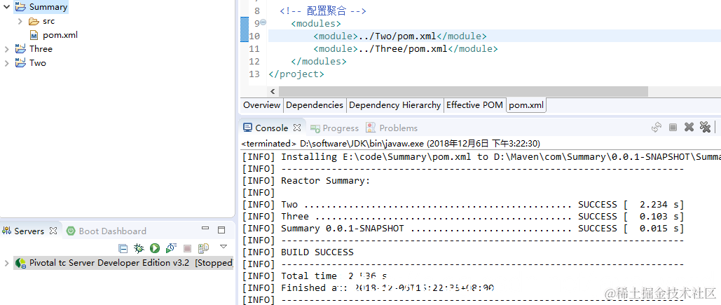Image resolution: width=721 pixels, height=305 pixels.
Task: Click the Progress view icon
Action: (315, 128)
